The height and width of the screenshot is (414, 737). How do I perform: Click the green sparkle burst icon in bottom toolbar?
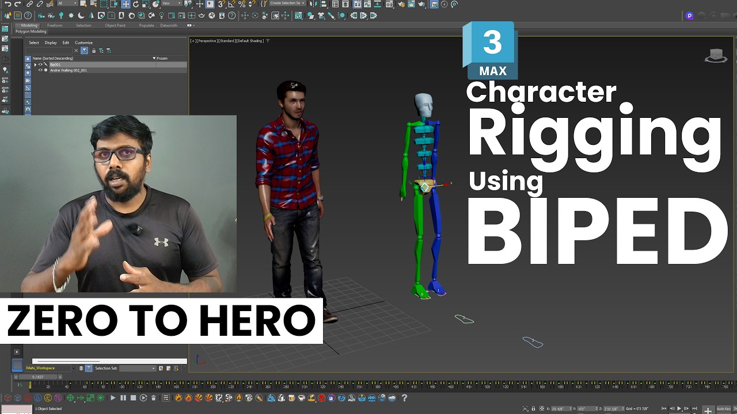[100, 398]
